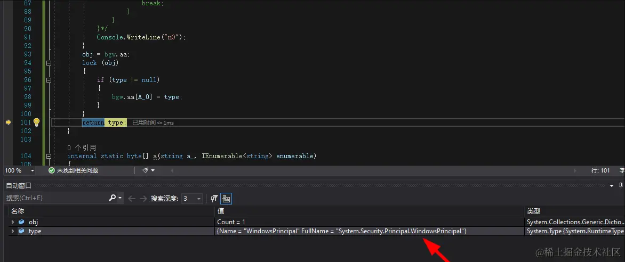
Task: Click line number 94 in the gutter
Action: pyautogui.click(x=28, y=63)
